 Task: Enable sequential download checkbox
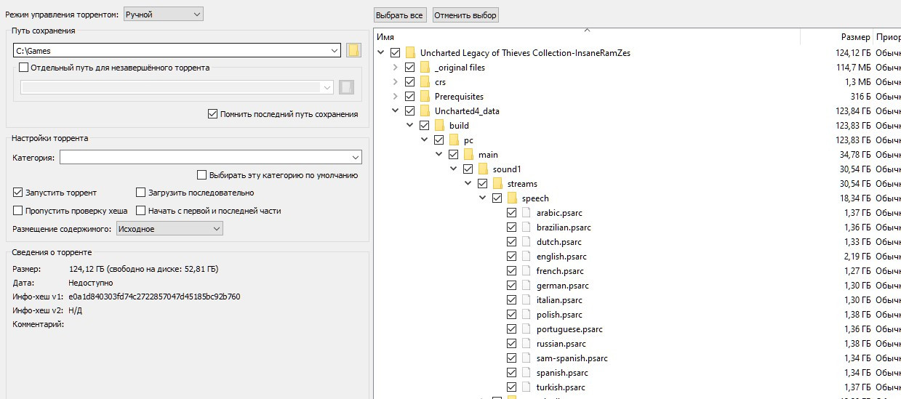point(141,193)
